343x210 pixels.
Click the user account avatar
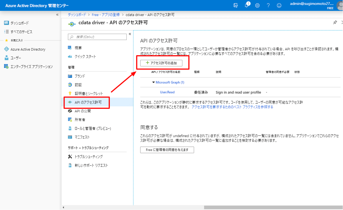(339, 5)
